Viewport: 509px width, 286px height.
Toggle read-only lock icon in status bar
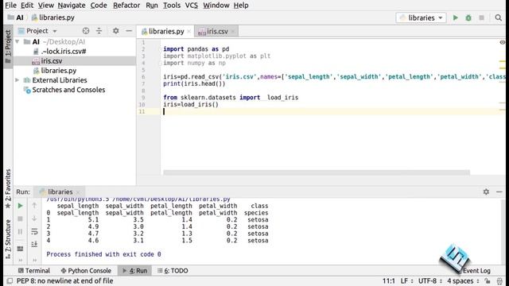coord(488,280)
